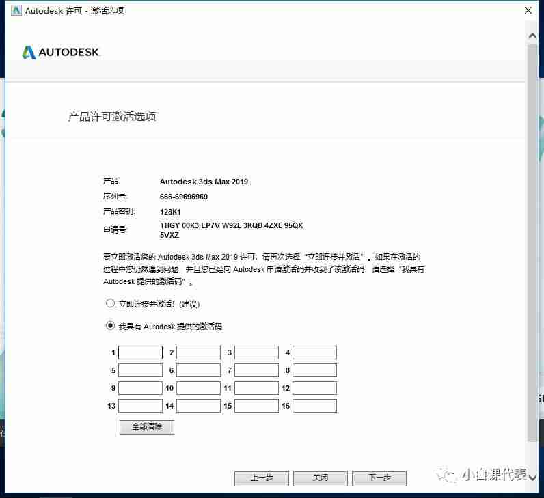The height and width of the screenshot is (498, 544).
Task: Close the Autodesk license window
Action: (x=528, y=10)
